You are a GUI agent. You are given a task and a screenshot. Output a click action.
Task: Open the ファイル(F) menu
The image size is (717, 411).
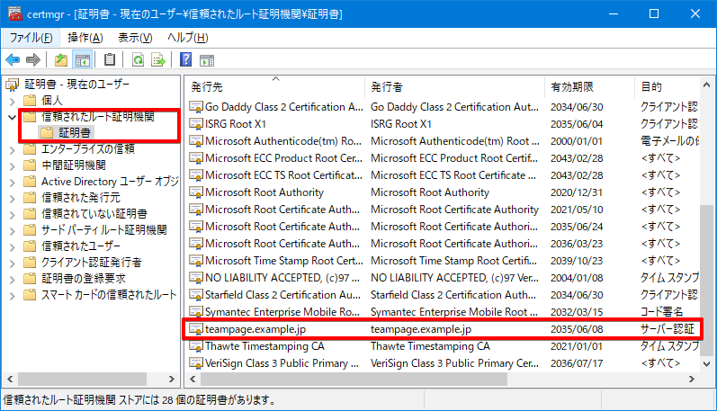tap(31, 38)
